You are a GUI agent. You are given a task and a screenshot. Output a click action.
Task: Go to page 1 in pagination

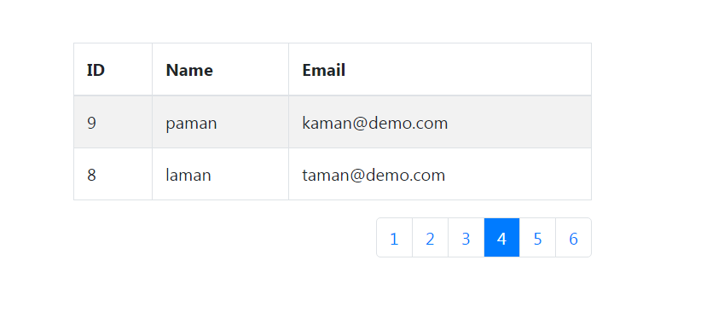pos(394,237)
